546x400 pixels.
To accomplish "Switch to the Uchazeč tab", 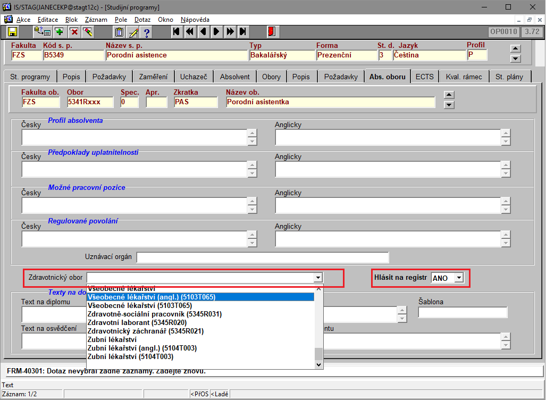I will 194,77.
